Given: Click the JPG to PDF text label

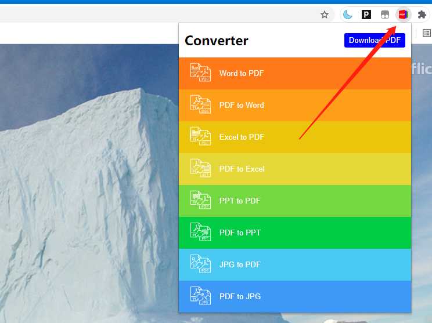Looking at the screenshot, I should 240,264.
